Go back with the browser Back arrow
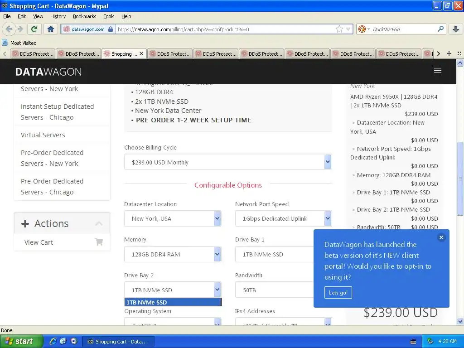 9,29
